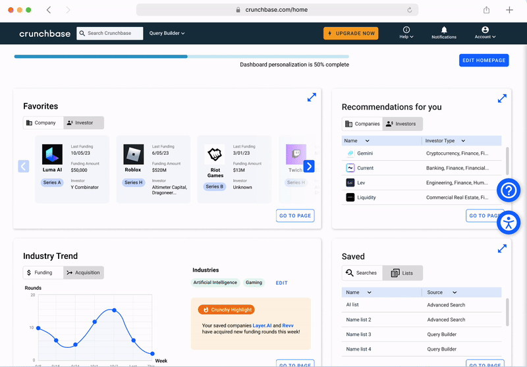Click Series H badge on Roblox
527x367 pixels.
click(134, 183)
